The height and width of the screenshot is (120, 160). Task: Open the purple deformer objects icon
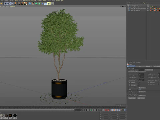coord(42,4)
